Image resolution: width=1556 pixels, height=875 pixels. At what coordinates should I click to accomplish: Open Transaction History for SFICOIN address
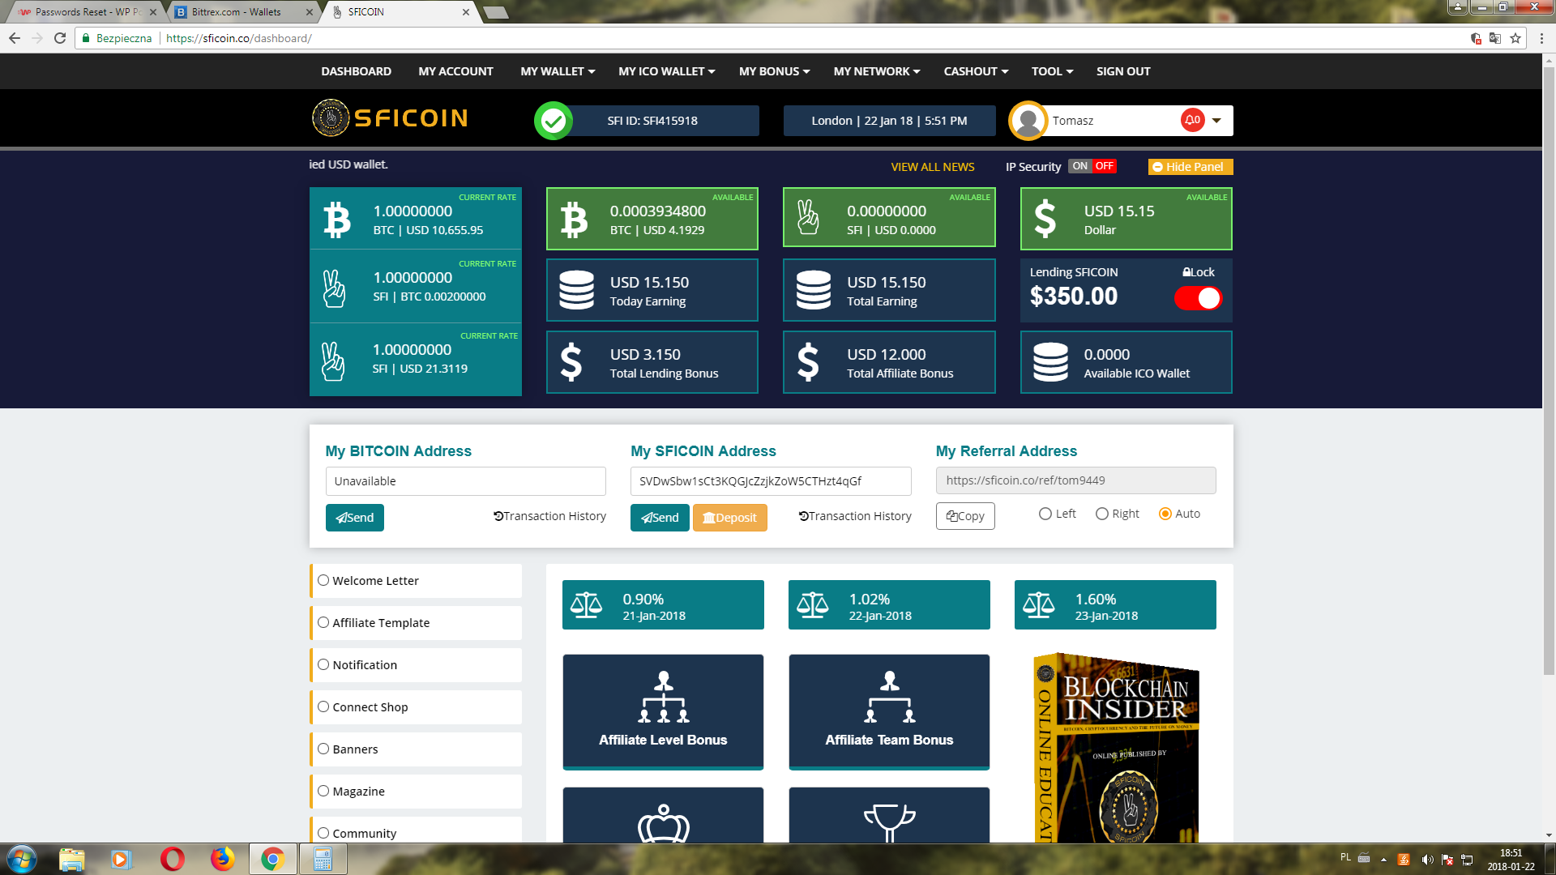pos(855,516)
